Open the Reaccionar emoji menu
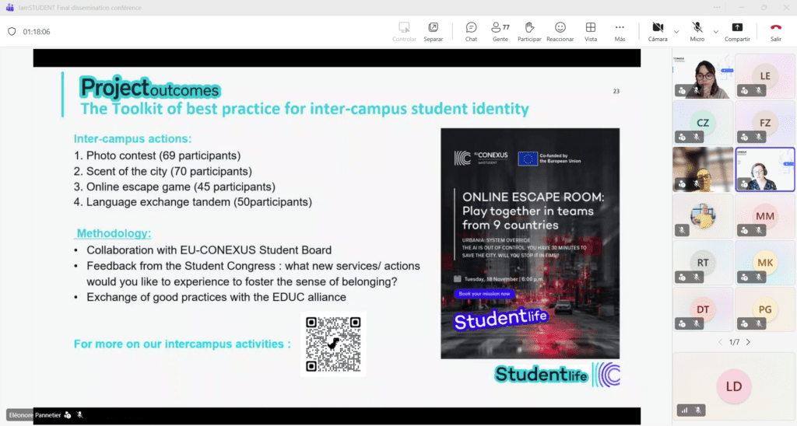 pyautogui.click(x=560, y=31)
